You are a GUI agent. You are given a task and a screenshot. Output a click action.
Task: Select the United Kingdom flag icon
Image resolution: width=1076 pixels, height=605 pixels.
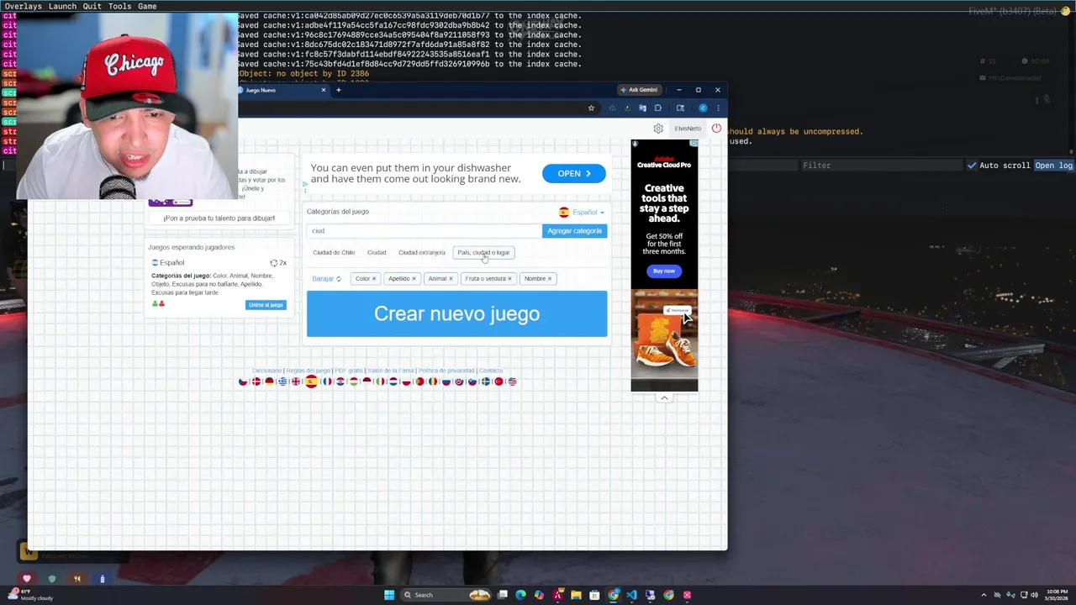pos(296,381)
